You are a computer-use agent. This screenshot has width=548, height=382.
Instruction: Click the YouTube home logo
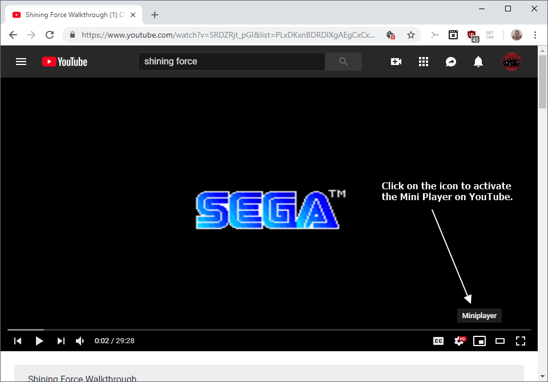click(x=64, y=62)
